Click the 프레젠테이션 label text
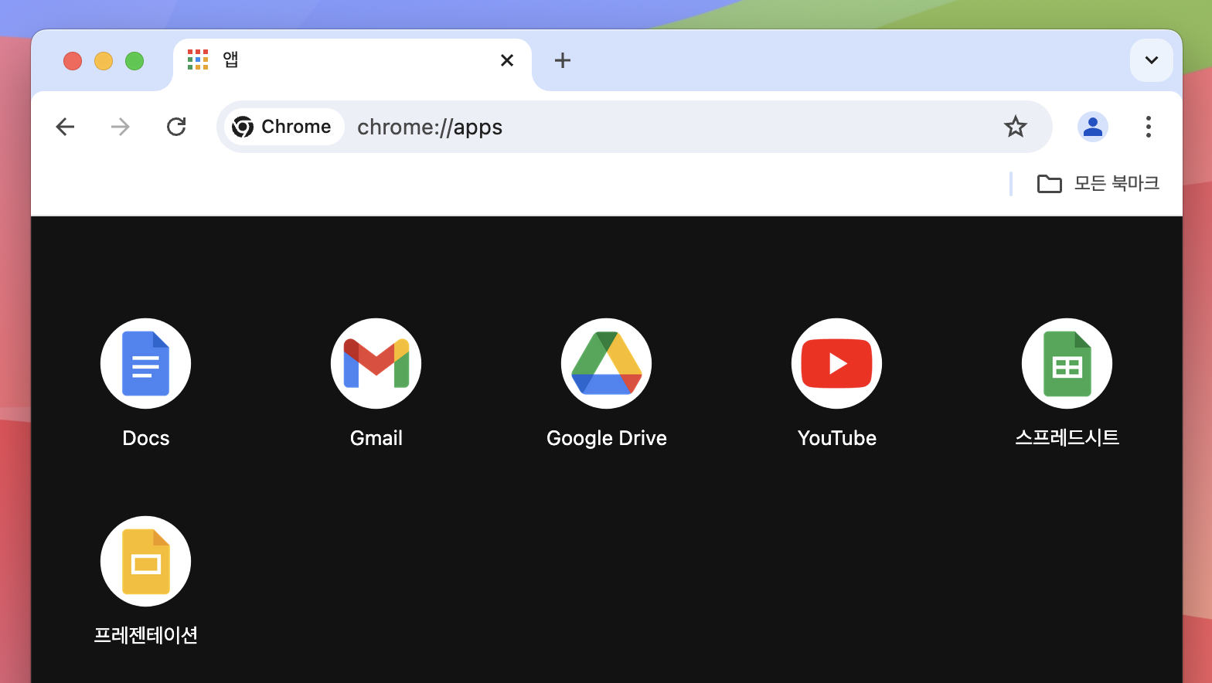The width and height of the screenshot is (1212, 683). click(145, 635)
